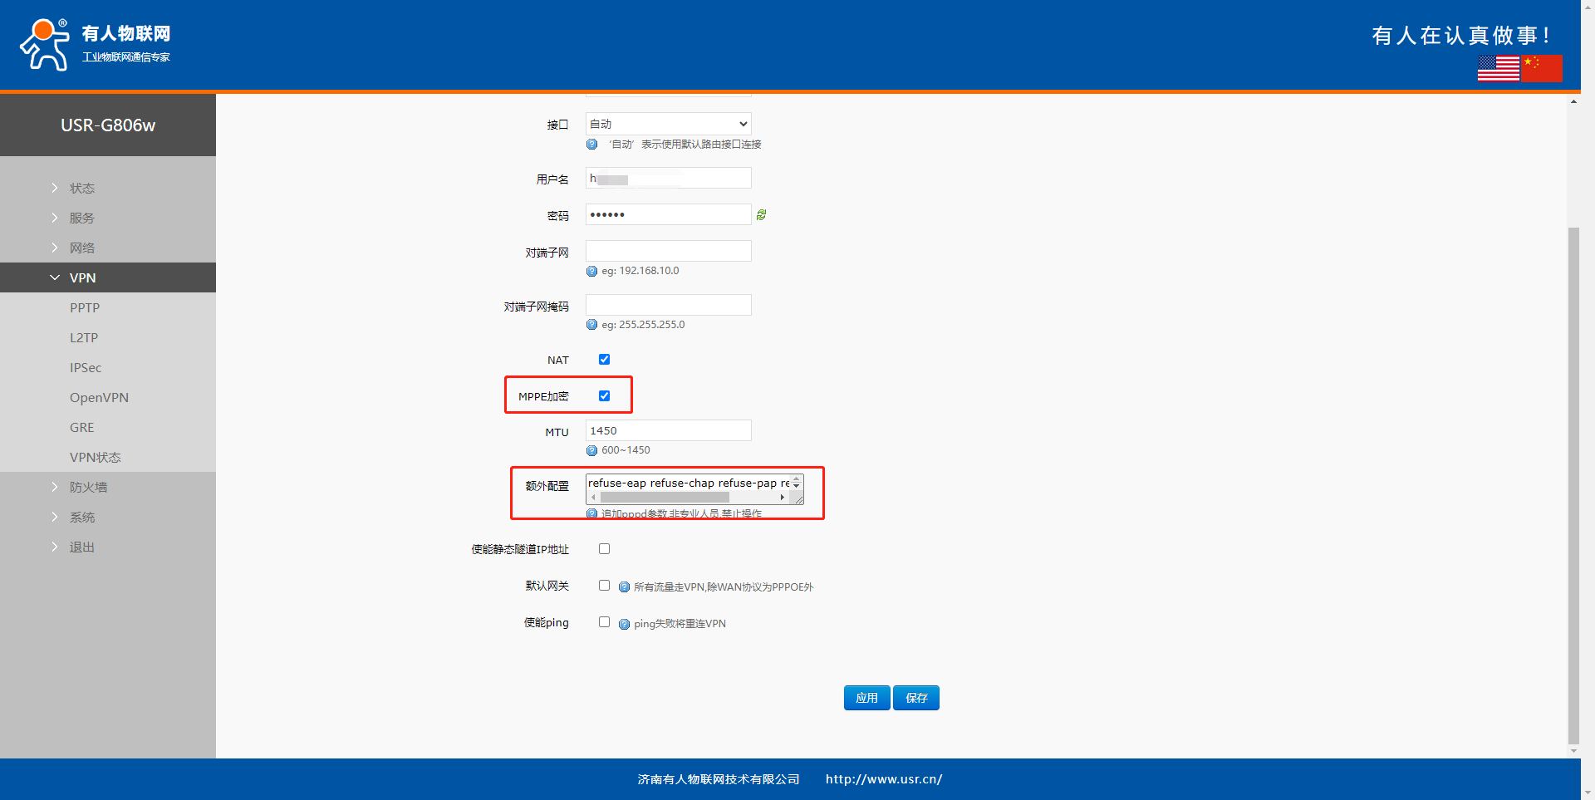Click the US flag language icon
Viewport: 1595px width, 800px height.
(x=1498, y=68)
